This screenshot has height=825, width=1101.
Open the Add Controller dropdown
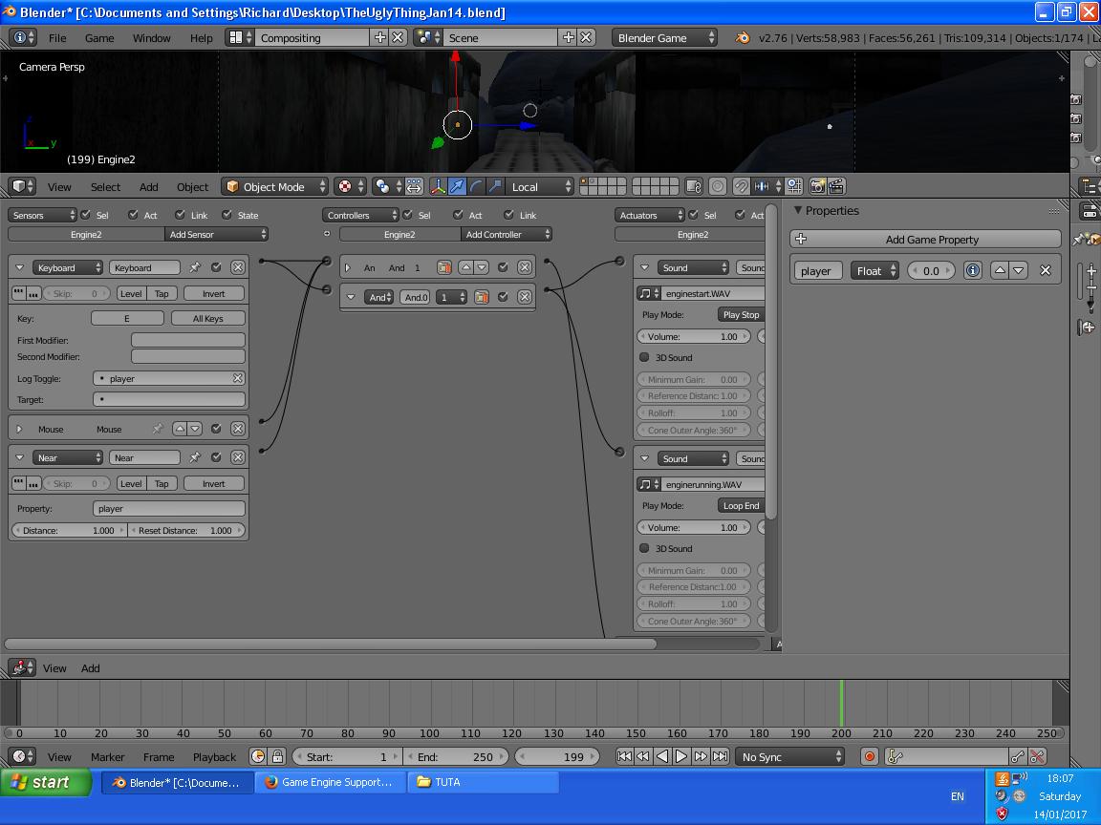point(507,234)
